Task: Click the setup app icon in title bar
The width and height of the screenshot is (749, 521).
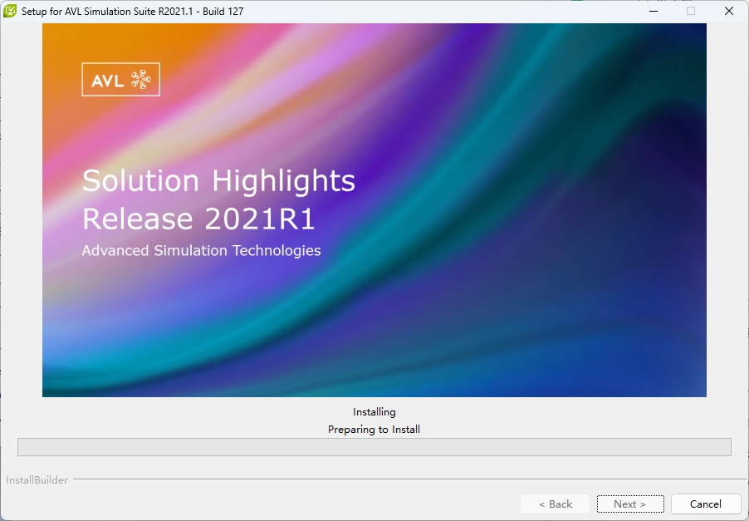Action: tap(11, 12)
